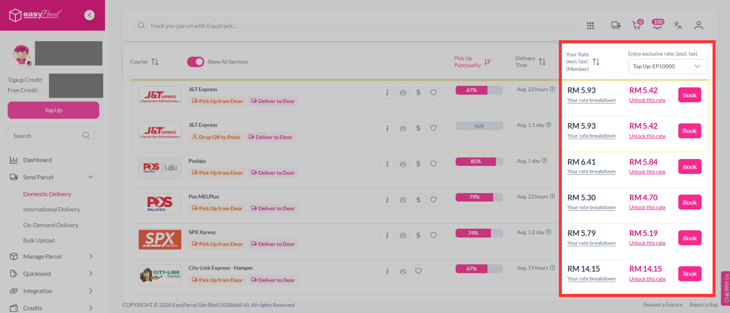Book J&T Express Pick Up from Door

[690, 95]
